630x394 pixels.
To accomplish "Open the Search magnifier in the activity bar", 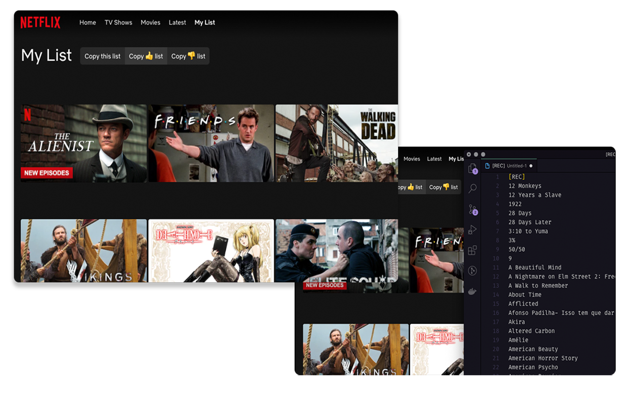I will (472, 189).
